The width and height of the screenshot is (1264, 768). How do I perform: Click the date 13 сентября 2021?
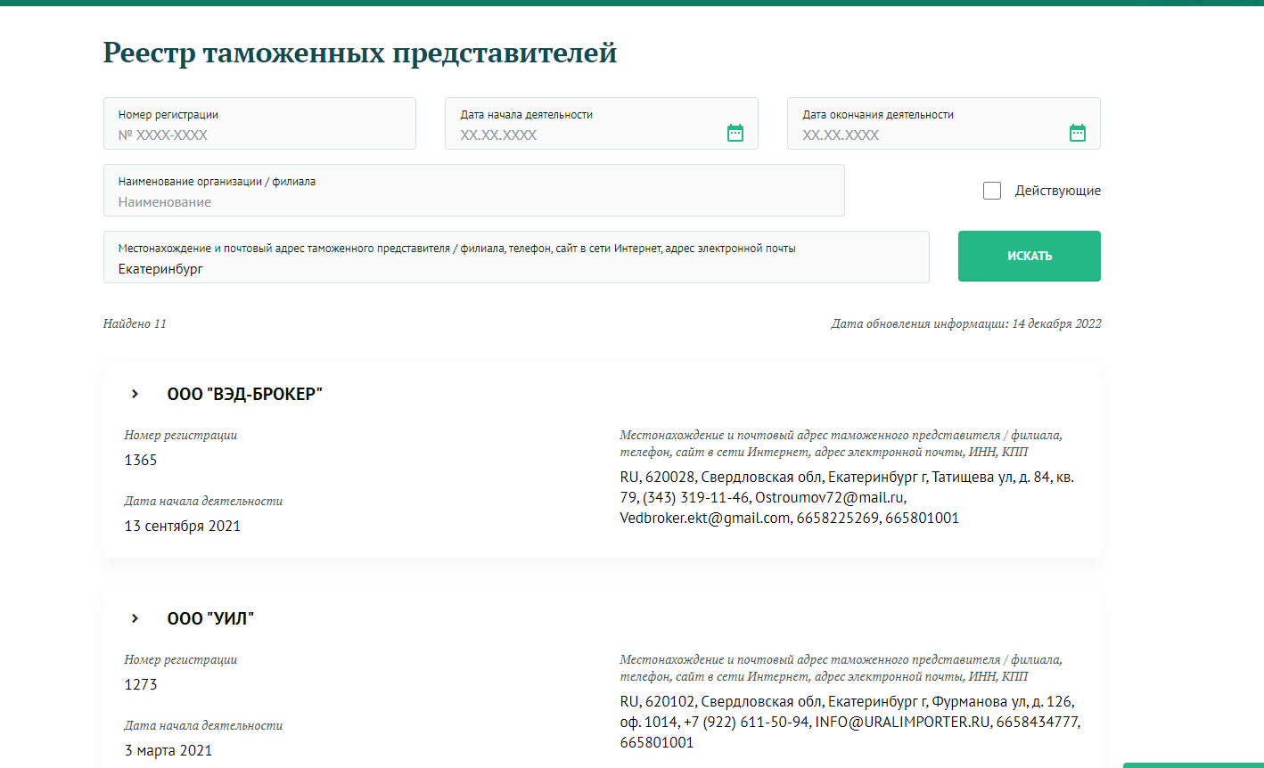(x=183, y=527)
